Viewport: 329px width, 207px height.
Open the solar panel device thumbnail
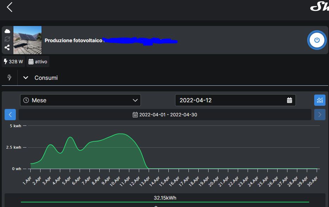[27, 40]
